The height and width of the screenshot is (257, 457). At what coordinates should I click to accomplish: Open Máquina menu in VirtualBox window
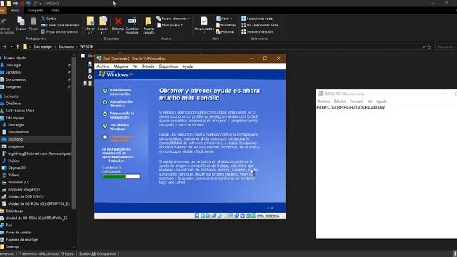pyautogui.click(x=121, y=66)
